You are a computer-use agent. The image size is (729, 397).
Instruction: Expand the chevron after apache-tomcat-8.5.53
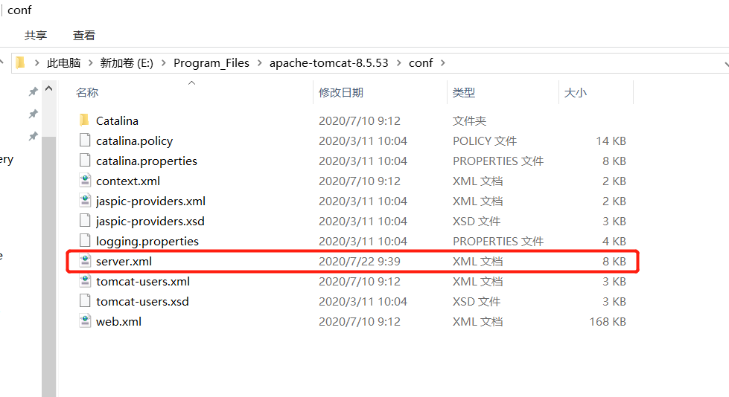399,63
